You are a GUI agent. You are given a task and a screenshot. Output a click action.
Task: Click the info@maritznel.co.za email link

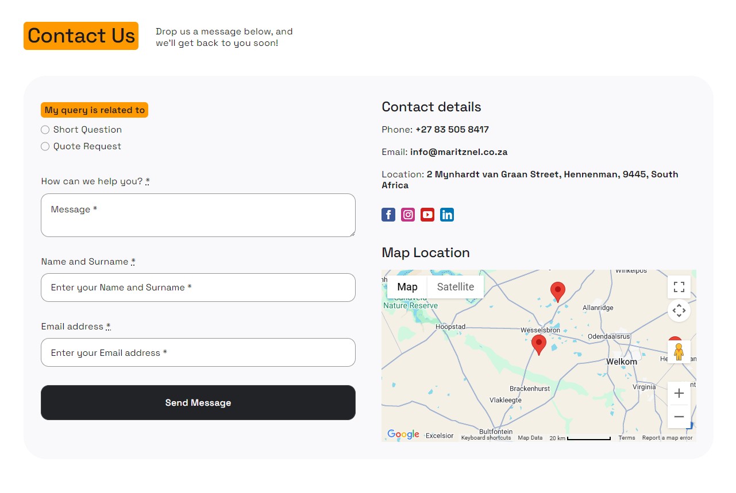tap(458, 152)
